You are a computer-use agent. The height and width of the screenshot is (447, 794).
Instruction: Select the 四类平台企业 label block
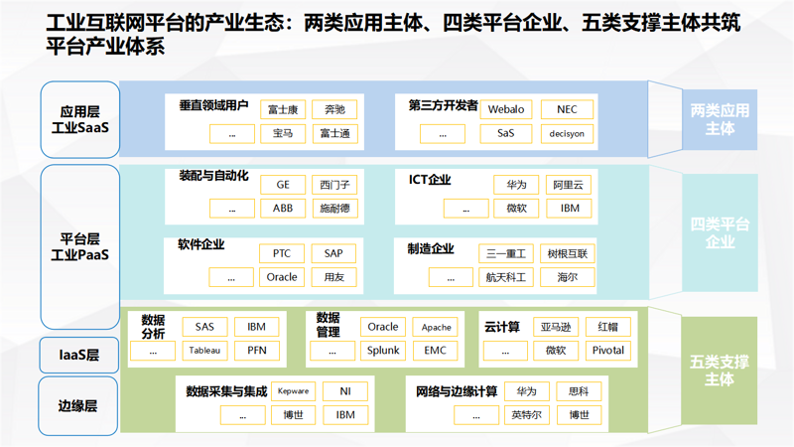[720, 232]
